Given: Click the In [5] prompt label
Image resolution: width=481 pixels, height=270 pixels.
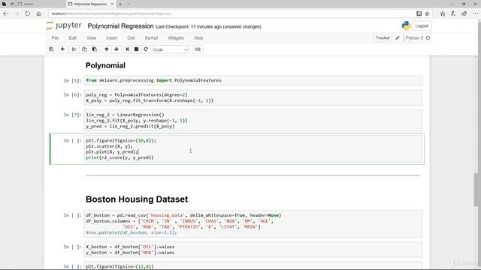Looking at the screenshot, I should pos(72,80).
